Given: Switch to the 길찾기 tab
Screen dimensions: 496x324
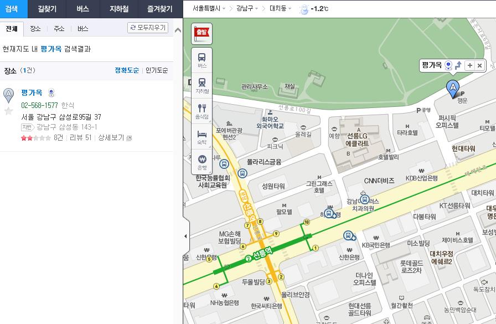Looking at the screenshot, I should click(x=47, y=9).
